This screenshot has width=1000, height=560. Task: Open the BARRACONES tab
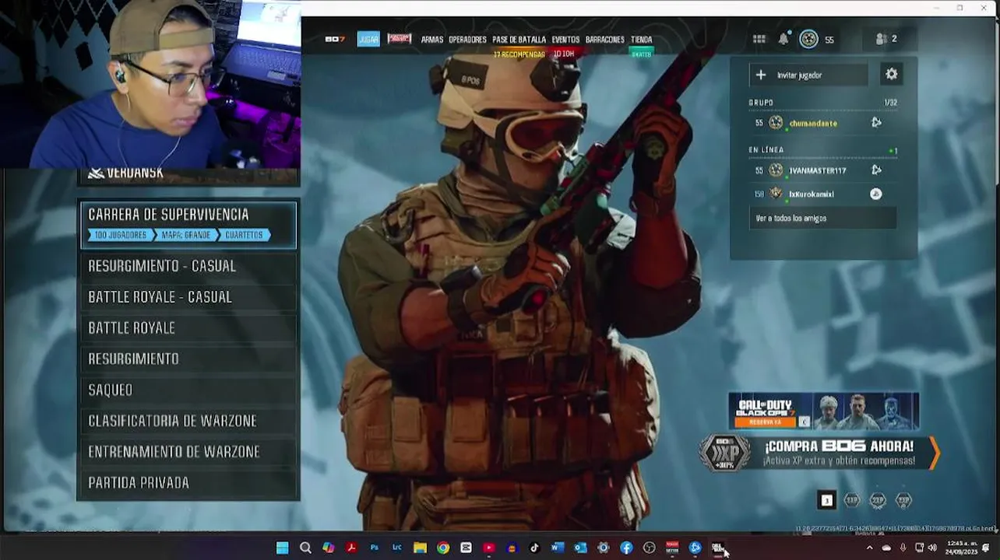tap(605, 40)
